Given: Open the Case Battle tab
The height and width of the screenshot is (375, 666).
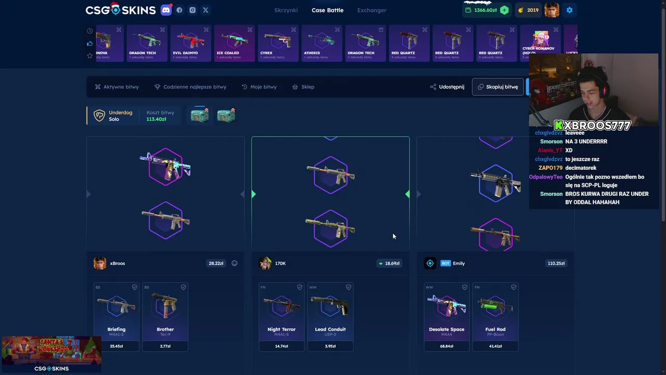Looking at the screenshot, I should coord(327,10).
